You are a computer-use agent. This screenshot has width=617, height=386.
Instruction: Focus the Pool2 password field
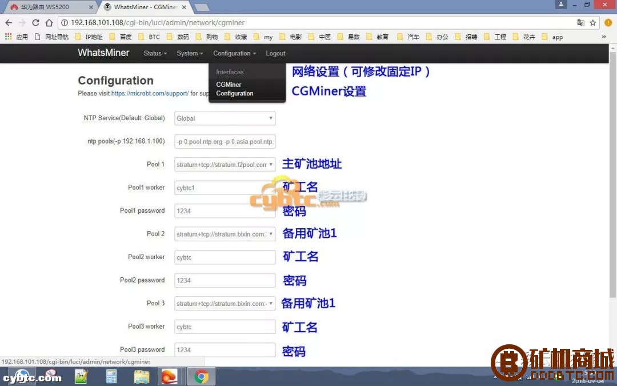(225, 280)
